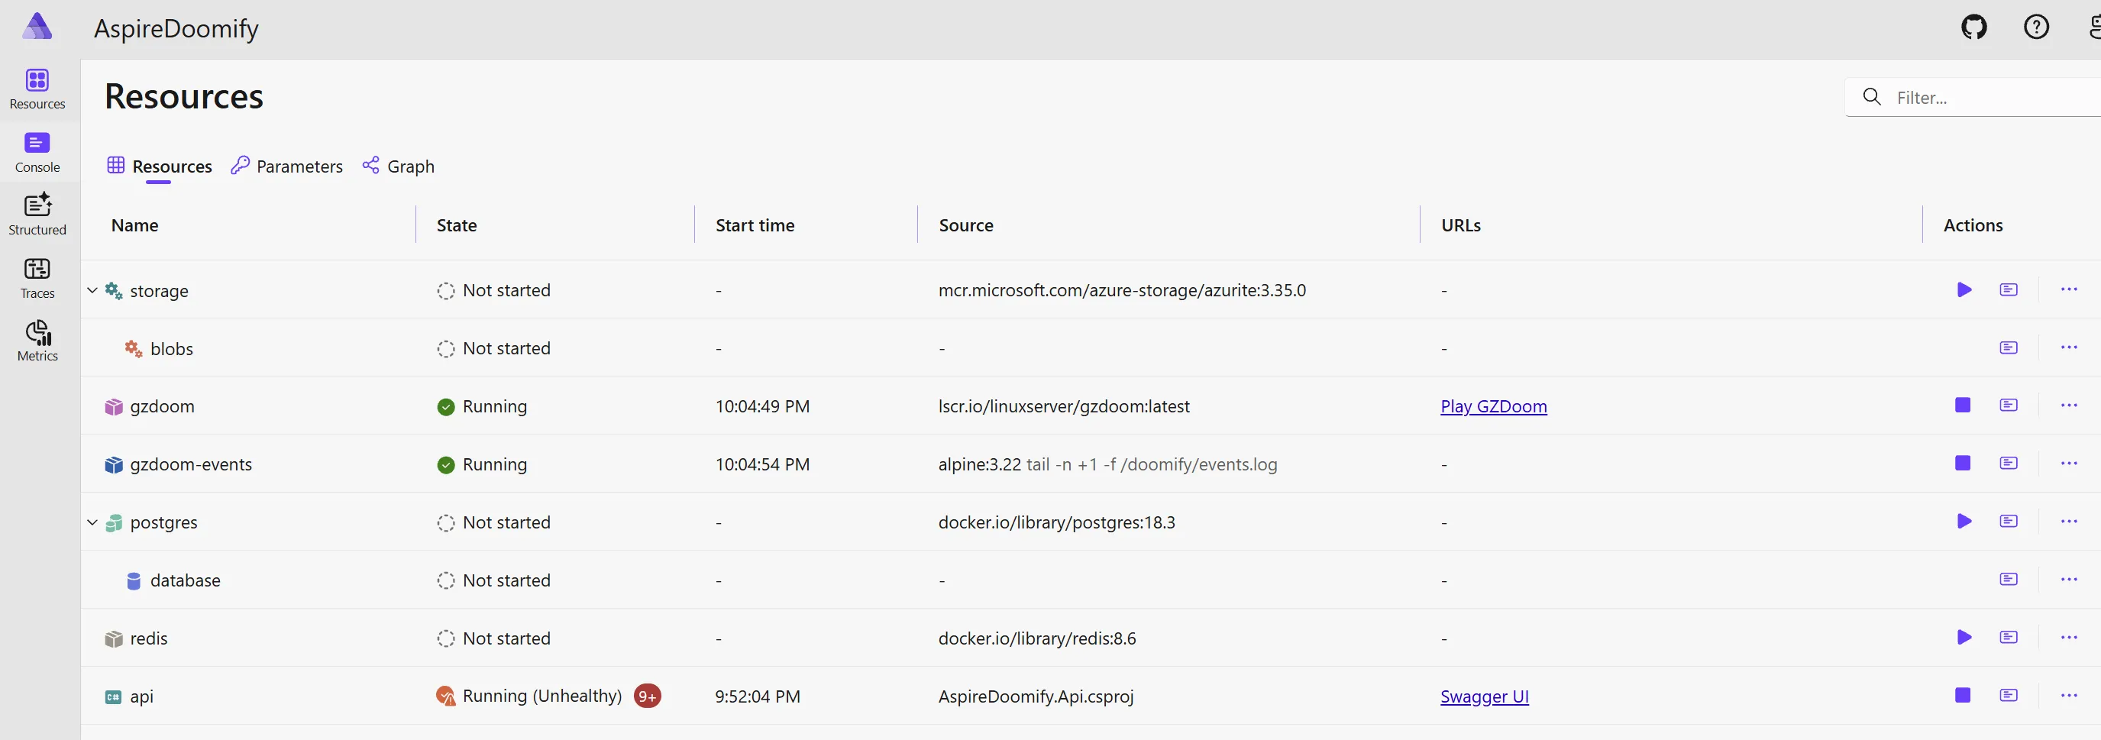The width and height of the screenshot is (2101, 740).
Task: Click the azurite:3.35.0 source text
Action: point(1122,290)
